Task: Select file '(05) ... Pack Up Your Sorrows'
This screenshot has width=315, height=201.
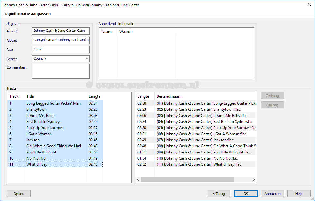Action: (x=196, y=128)
